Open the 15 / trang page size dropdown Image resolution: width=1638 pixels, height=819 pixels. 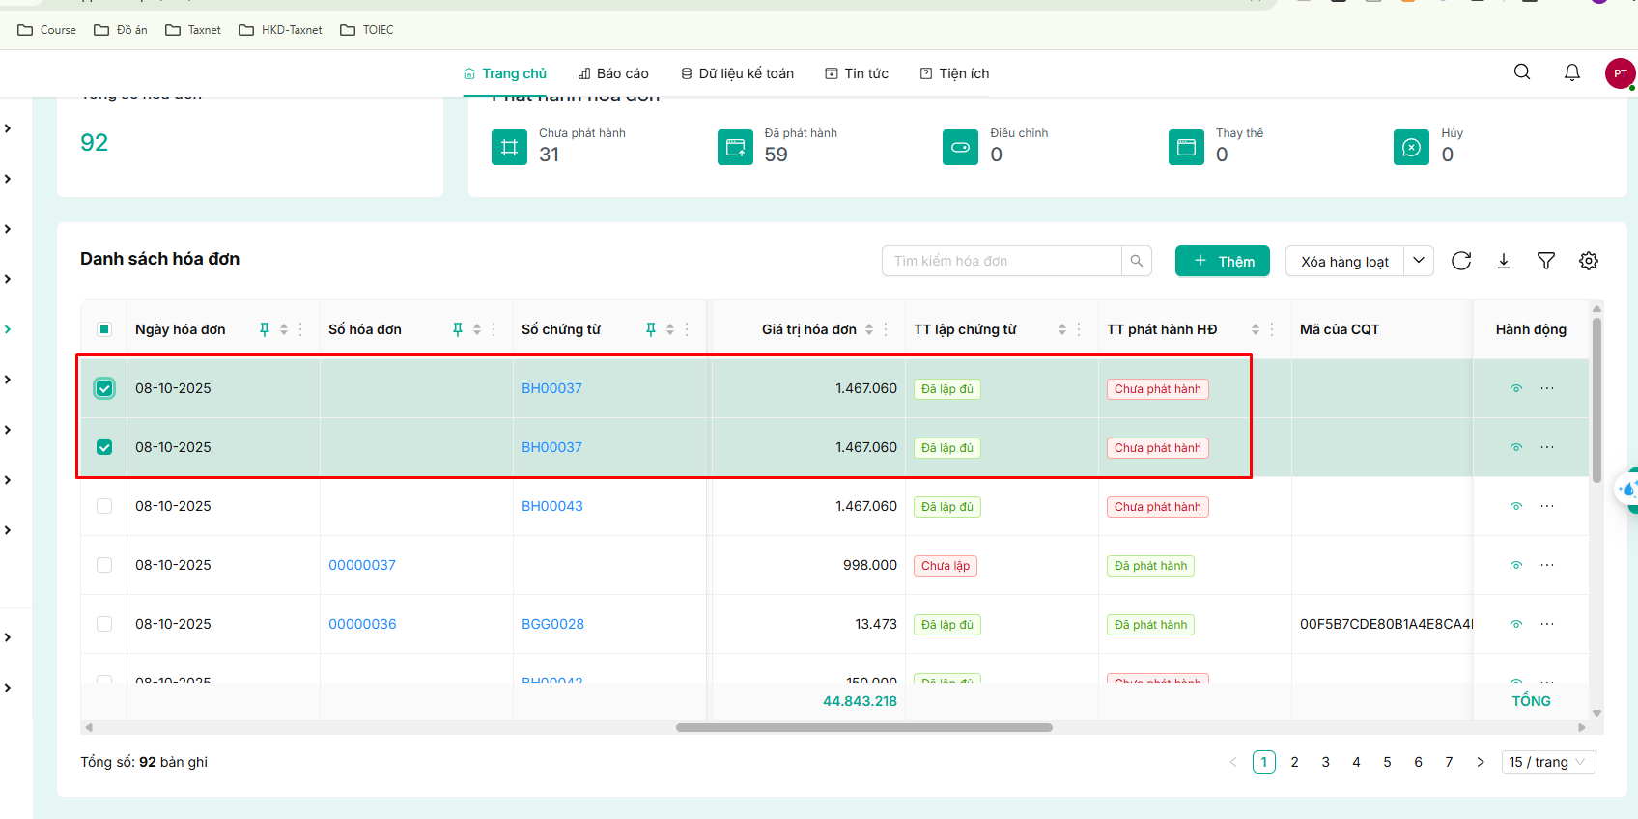[1548, 762]
